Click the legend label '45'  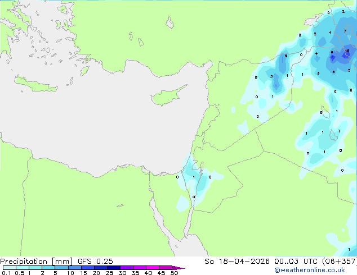click(x=161, y=273)
